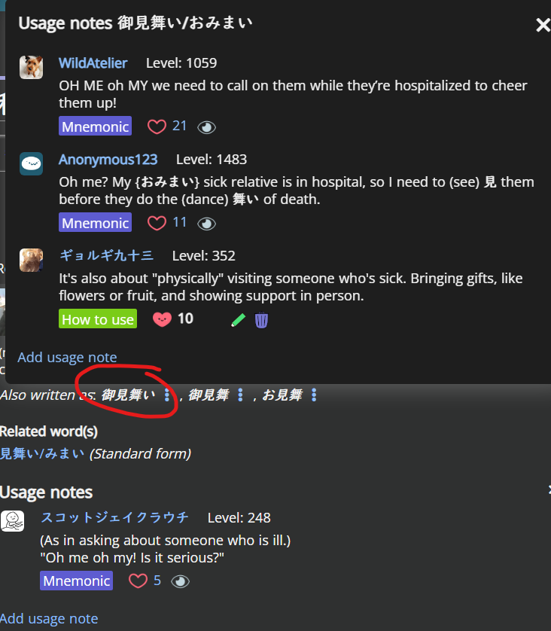Open the three-dot menu beside 御見舞
551x631 pixels.
(240, 395)
